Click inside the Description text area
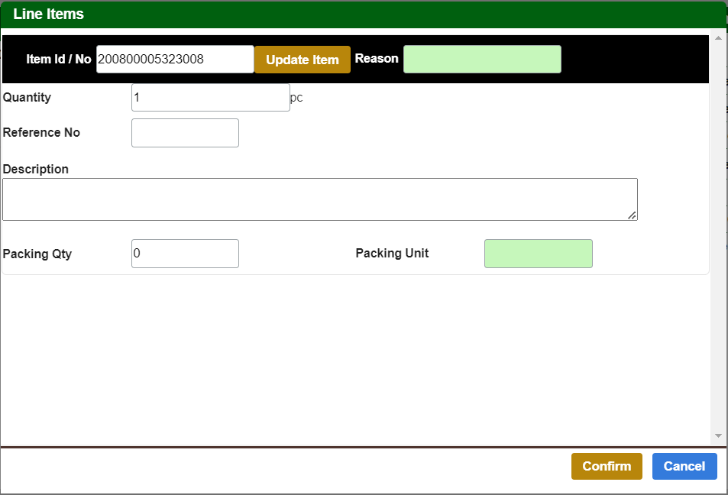This screenshot has height=495, width=728. click(320, 199)
